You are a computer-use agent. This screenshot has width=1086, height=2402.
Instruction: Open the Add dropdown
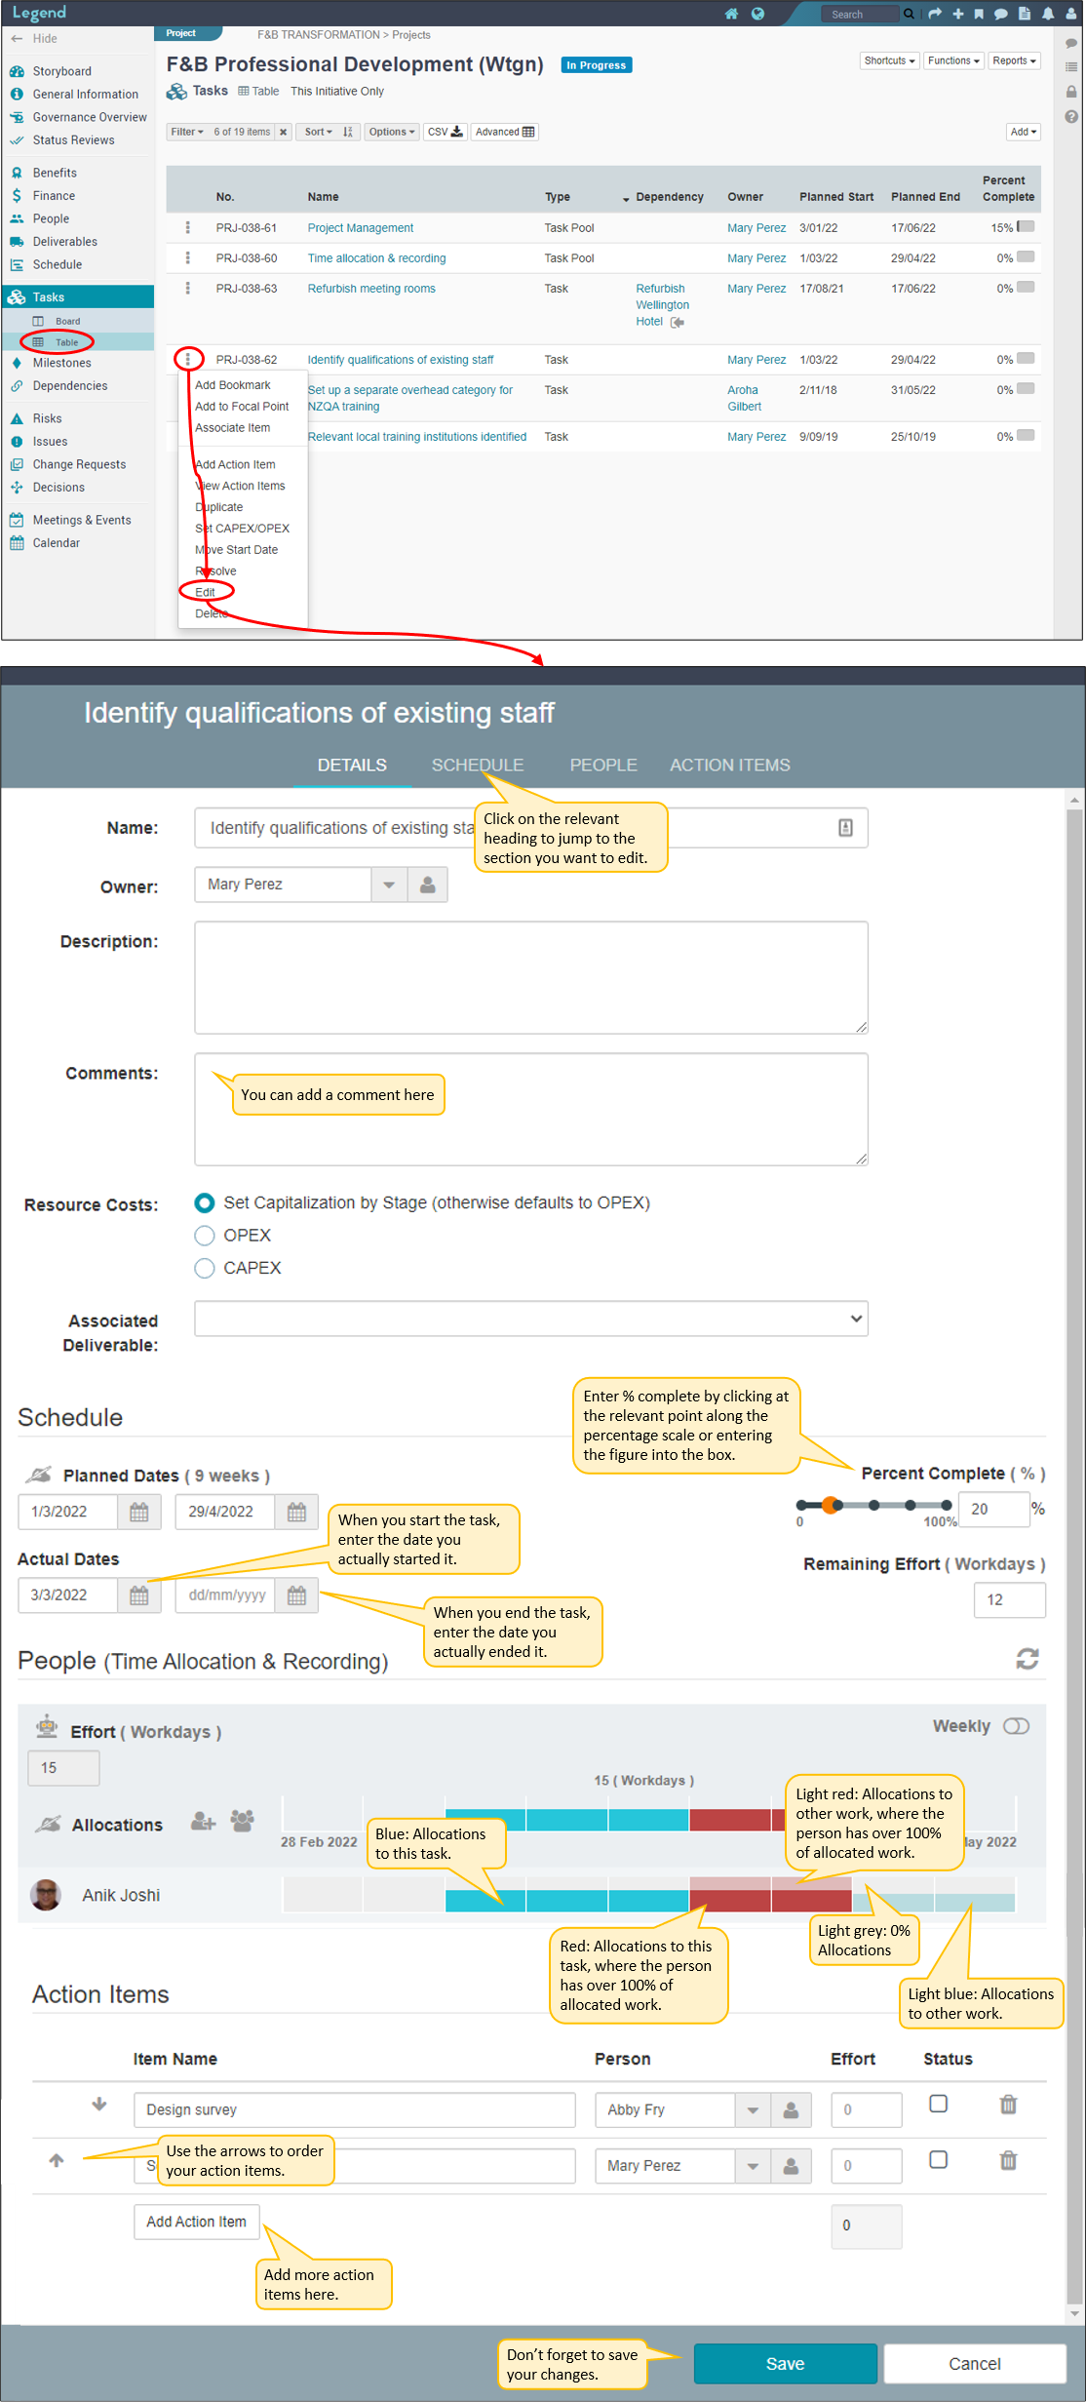click(1024, 132)
